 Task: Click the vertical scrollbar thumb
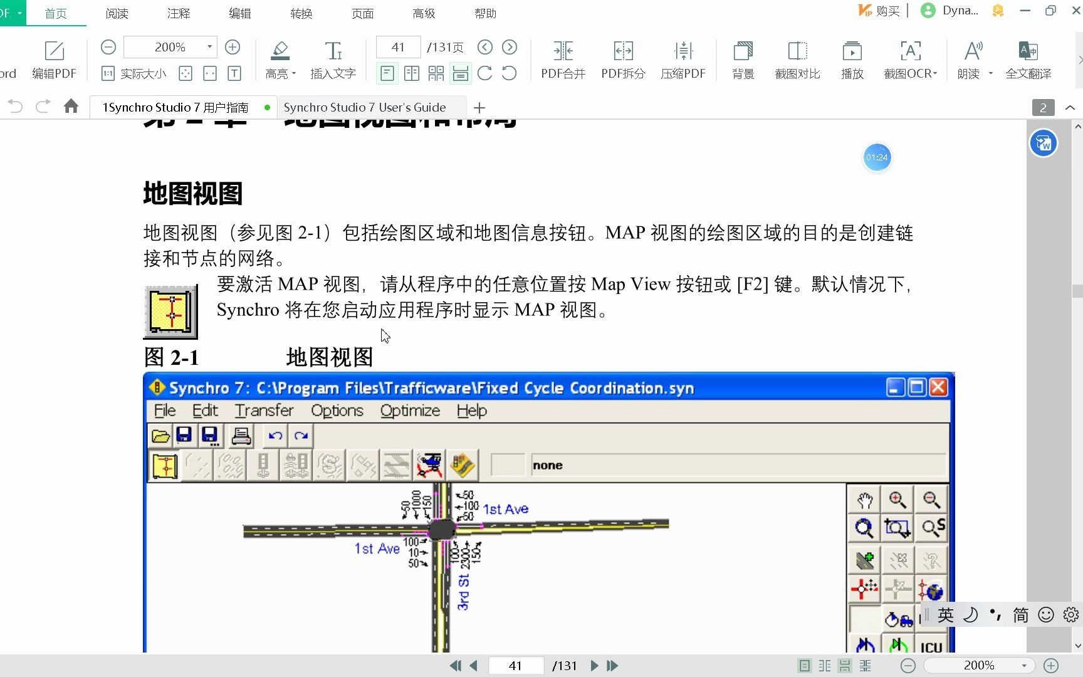(x=1077, y=291)
